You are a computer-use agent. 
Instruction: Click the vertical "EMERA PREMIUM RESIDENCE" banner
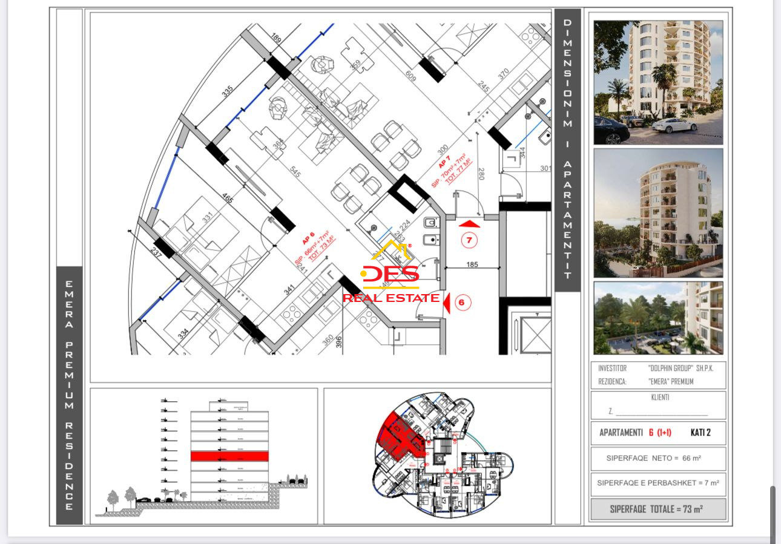tap(69, 395)
